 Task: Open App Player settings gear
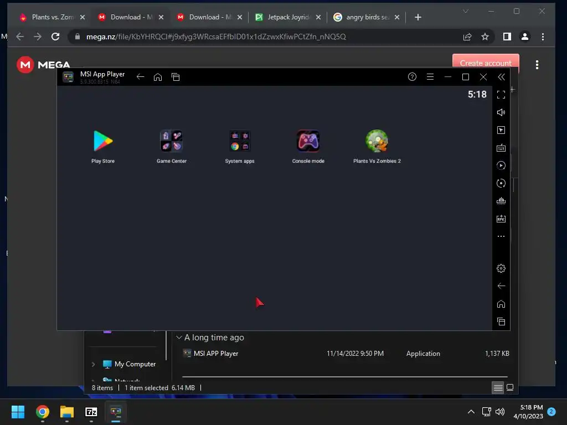coord(501,268)
